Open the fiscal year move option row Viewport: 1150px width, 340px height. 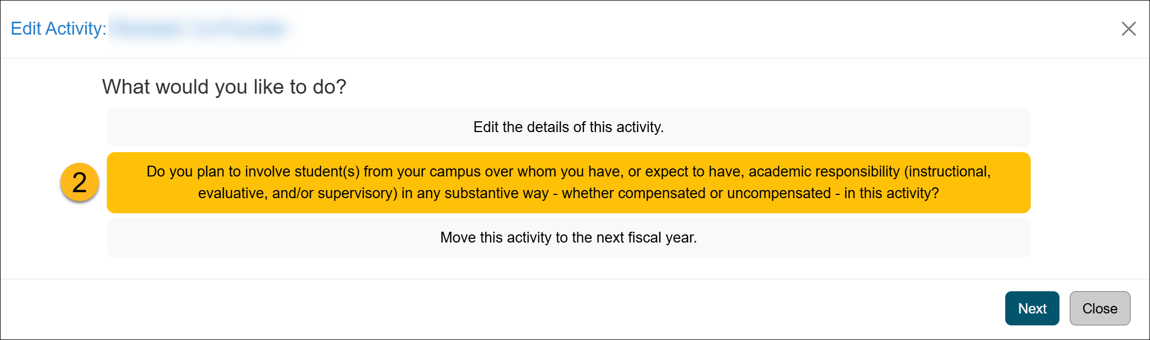tap(568, 238)
